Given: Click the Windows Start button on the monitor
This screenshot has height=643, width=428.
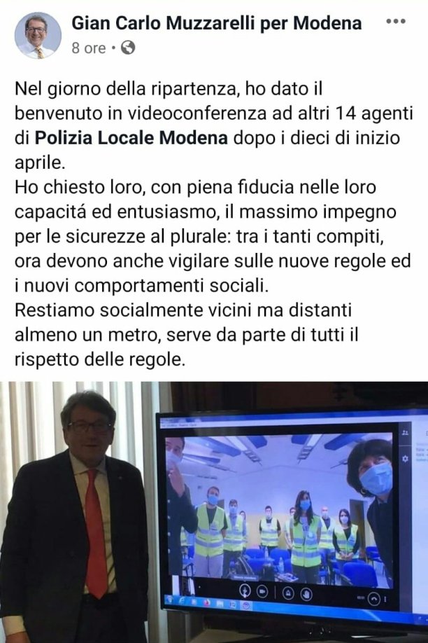Looking at the screenshot, I should pos(169,598).
